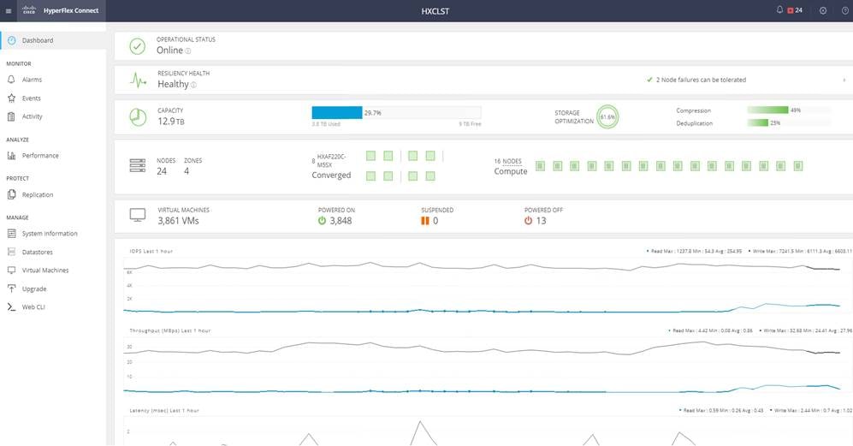Screen dimensions: 853x446
Task: Click the Replication copy icon
Action: pos(11,194)
